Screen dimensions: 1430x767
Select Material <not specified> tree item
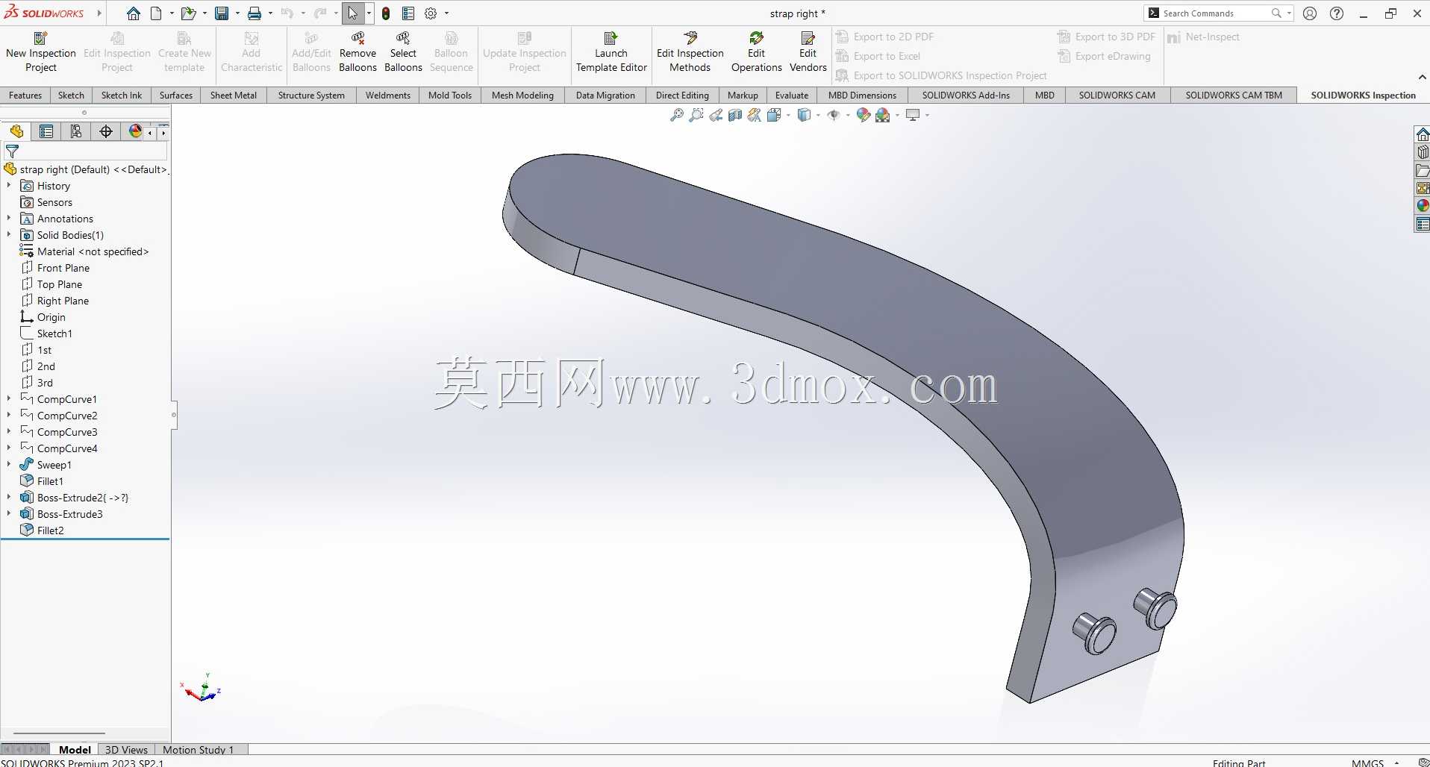93,251
